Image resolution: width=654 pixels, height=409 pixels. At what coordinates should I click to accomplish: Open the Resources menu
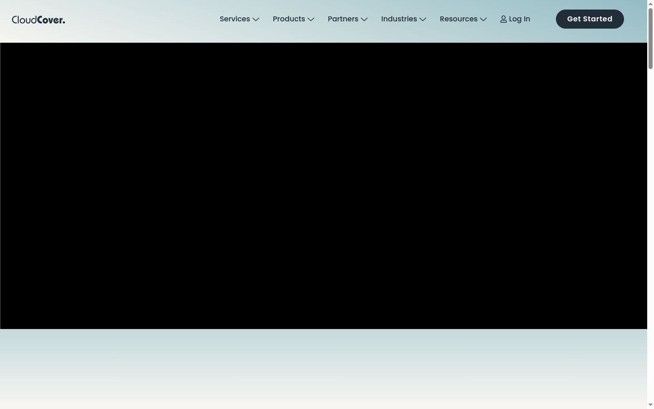[463, 19]
